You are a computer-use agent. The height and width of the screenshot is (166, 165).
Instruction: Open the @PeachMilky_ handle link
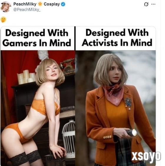[27, 10]
